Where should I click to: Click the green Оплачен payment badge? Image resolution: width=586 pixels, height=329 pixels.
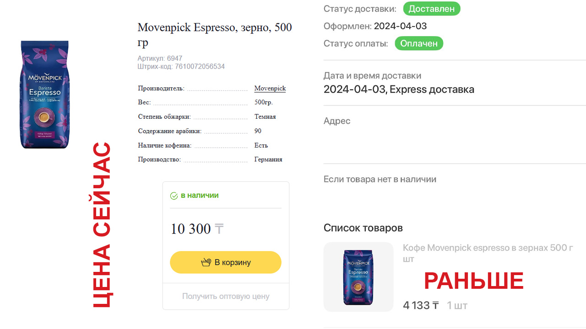419,44
